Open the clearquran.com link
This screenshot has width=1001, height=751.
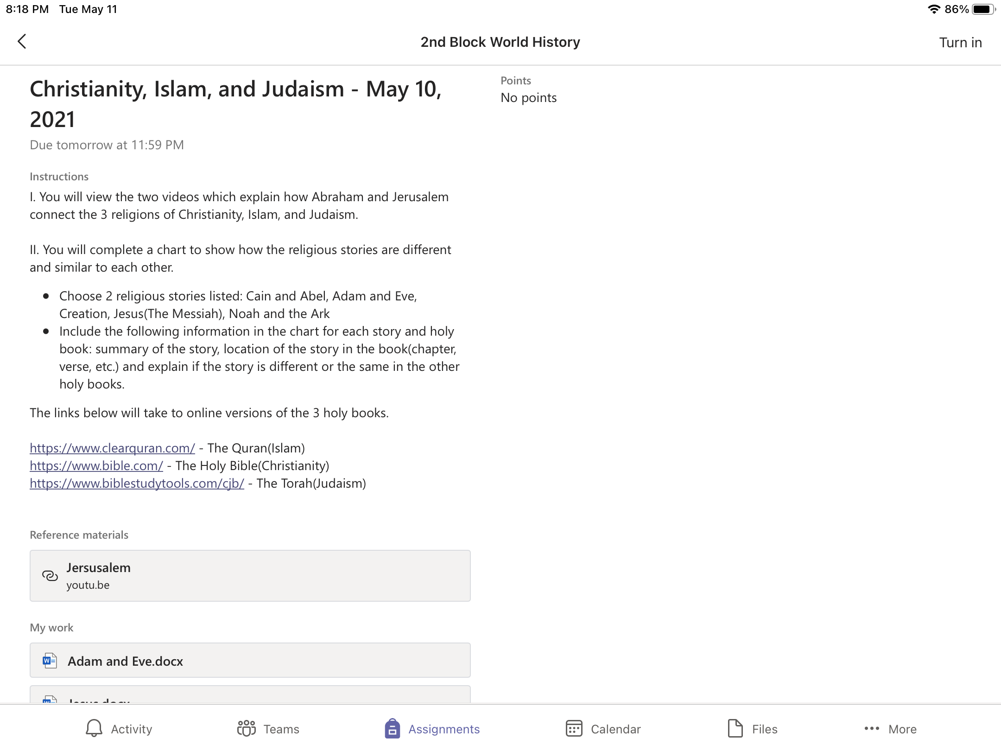[x=112, y=448]
